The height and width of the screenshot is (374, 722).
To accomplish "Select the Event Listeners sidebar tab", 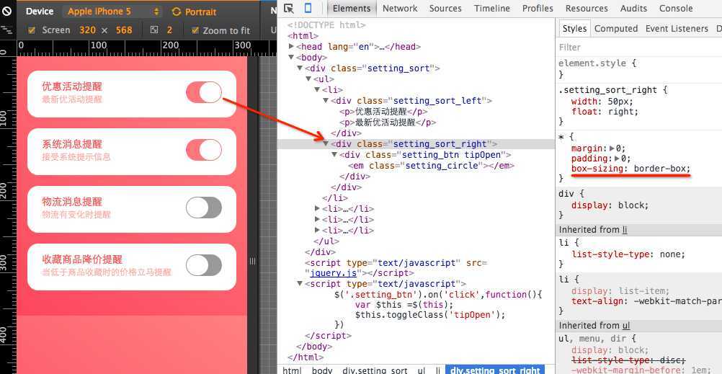I will [677, 29].
